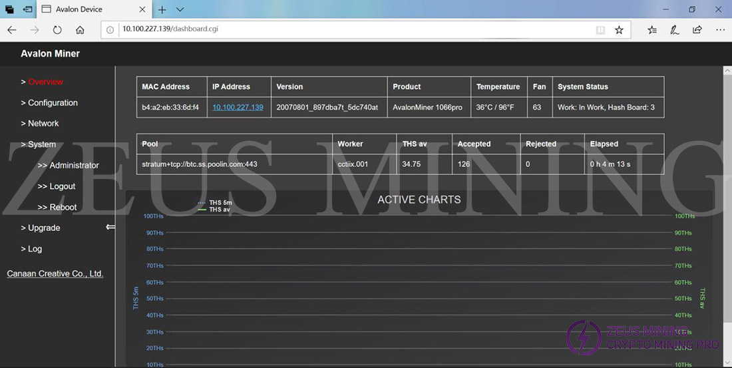Screen dimensions: 732x368
Task: Open the Canaan Creative Co., Ltd. link
Action: pos(55,274)
